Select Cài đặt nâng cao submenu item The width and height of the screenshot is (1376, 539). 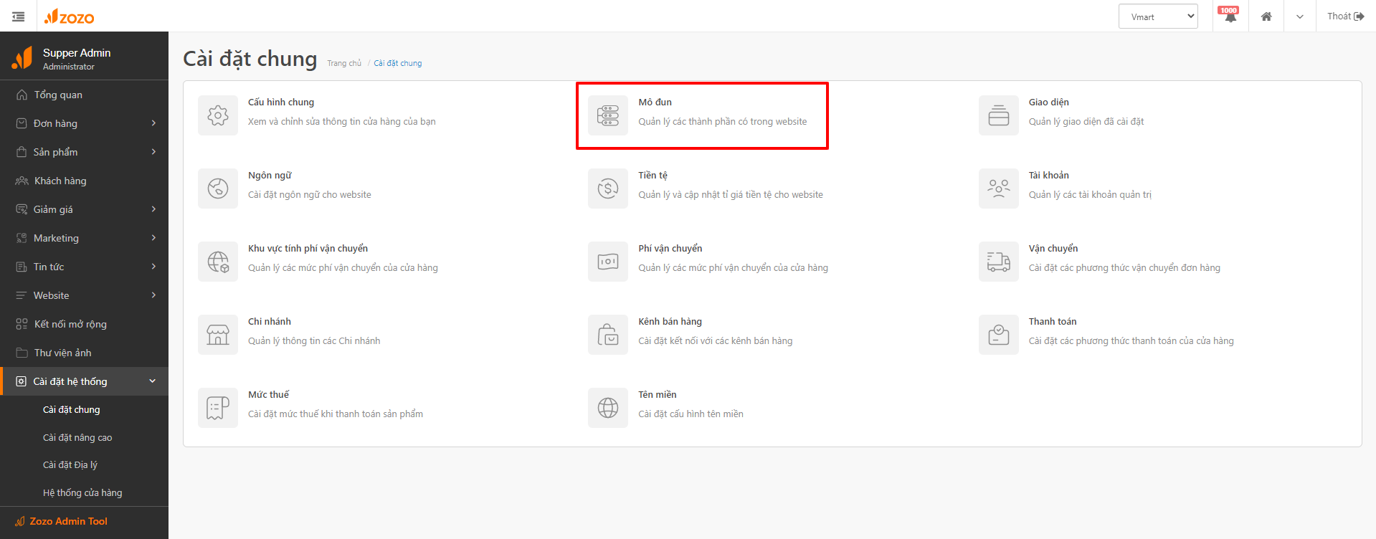point(77,437)
